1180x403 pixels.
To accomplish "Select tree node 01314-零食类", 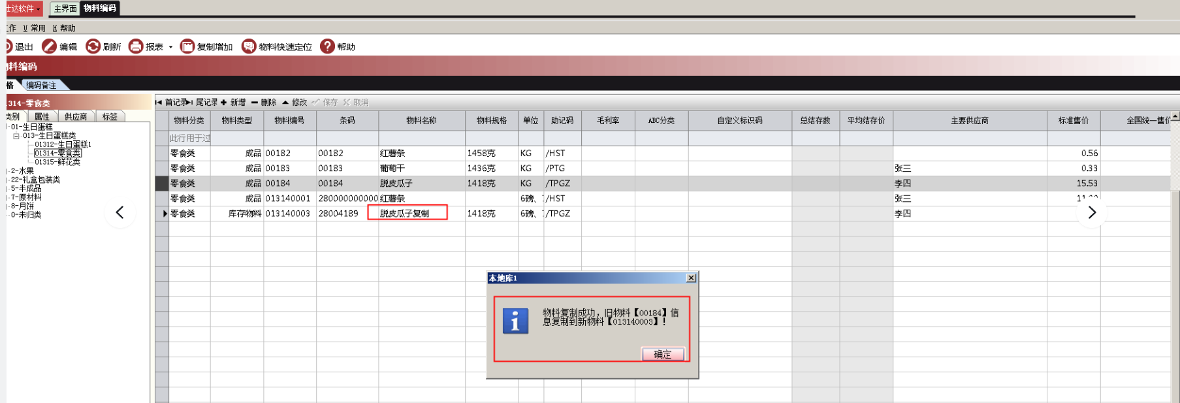I will click(57, 153).
